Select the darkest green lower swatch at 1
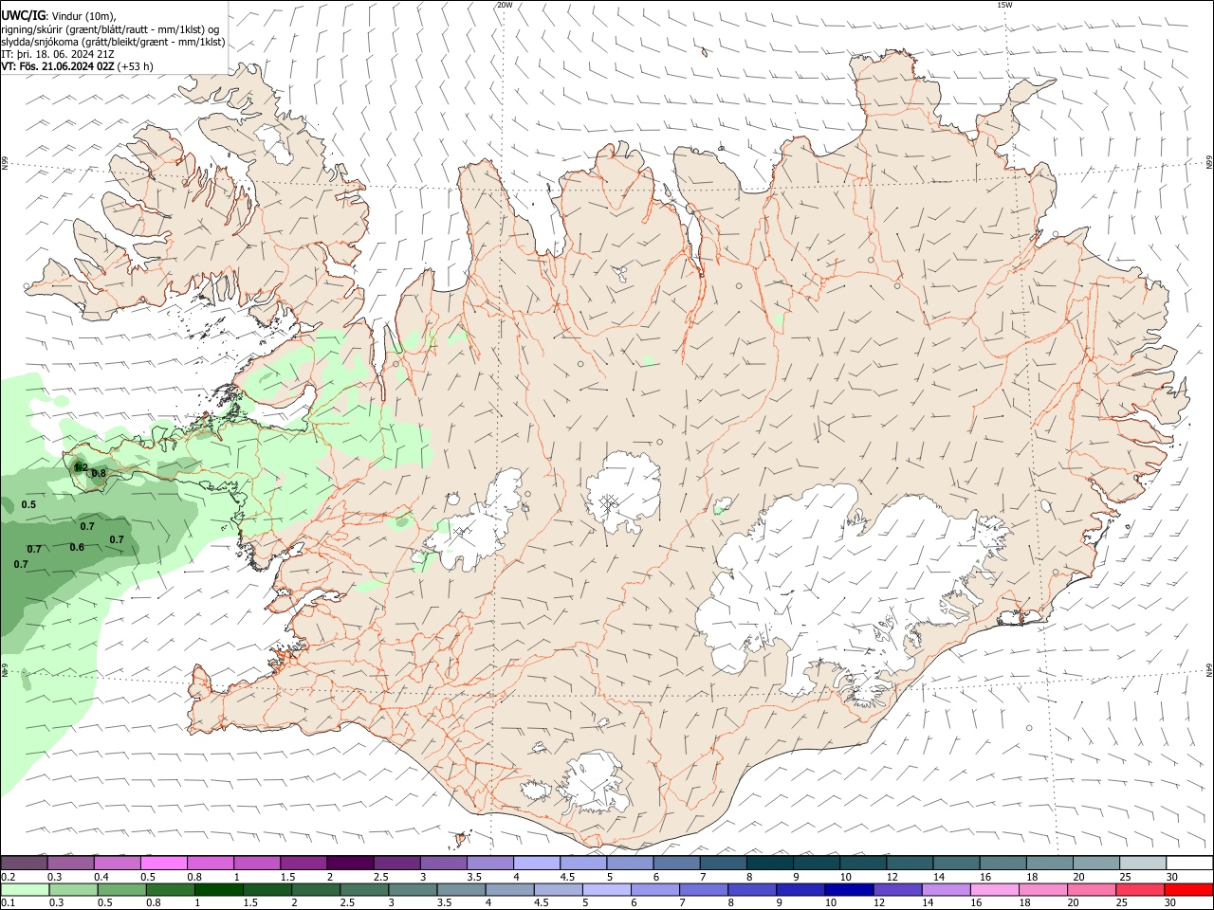1214x910 pixels. tap(219, 889)
